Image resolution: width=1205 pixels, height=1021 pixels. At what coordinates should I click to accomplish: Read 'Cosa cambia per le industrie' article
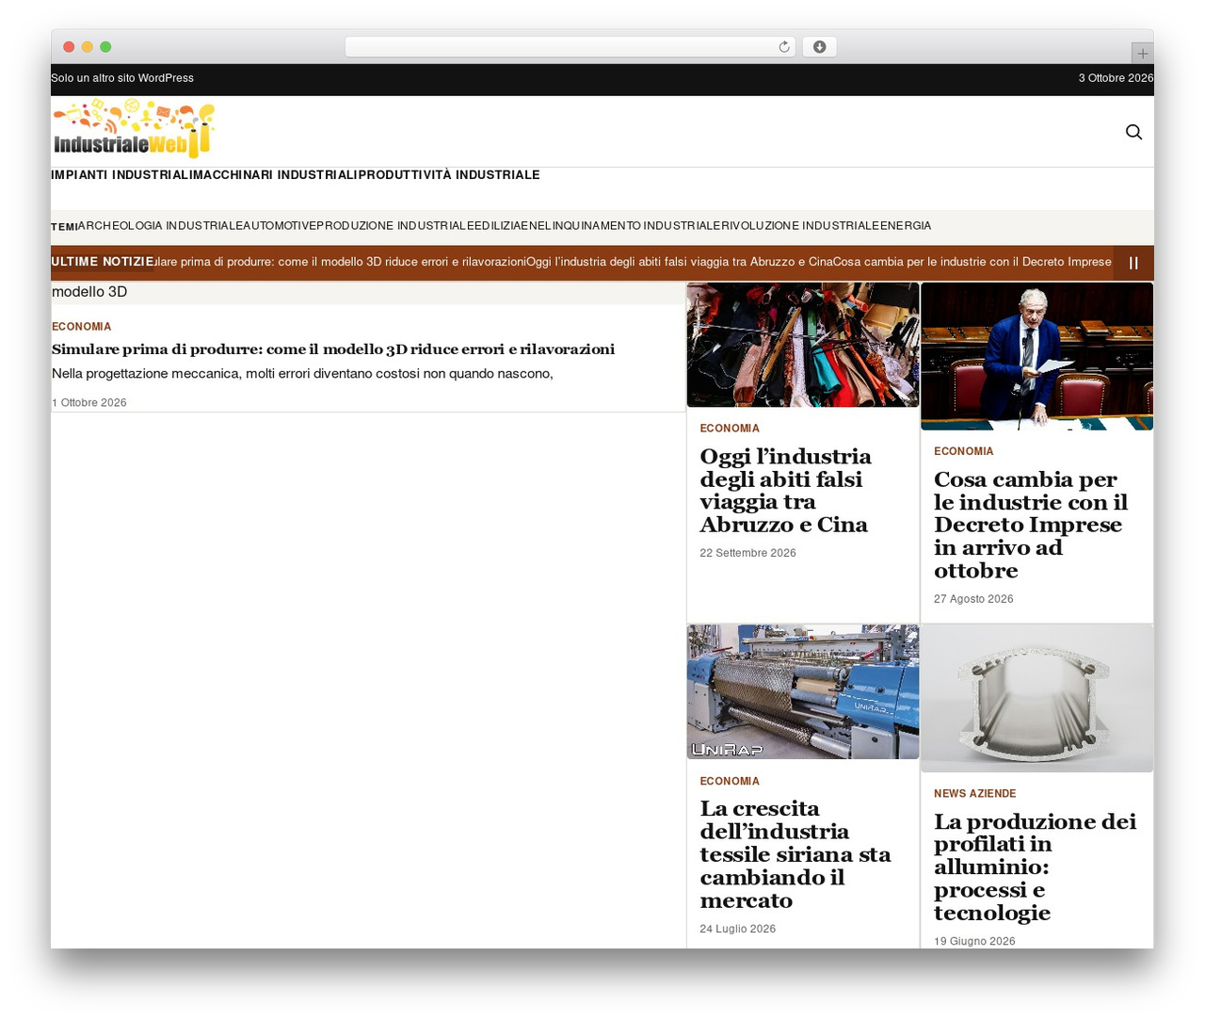pyautogui.click(x=1031, y=526)
